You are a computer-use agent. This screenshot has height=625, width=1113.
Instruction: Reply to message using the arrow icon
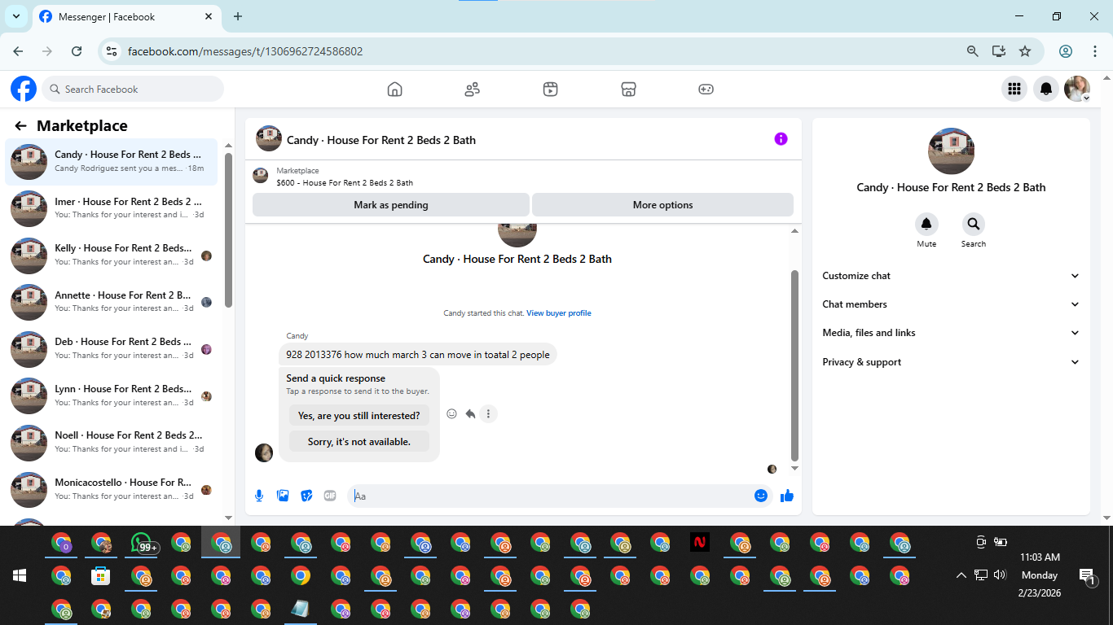pyautogui.click(x=470, y=414)
